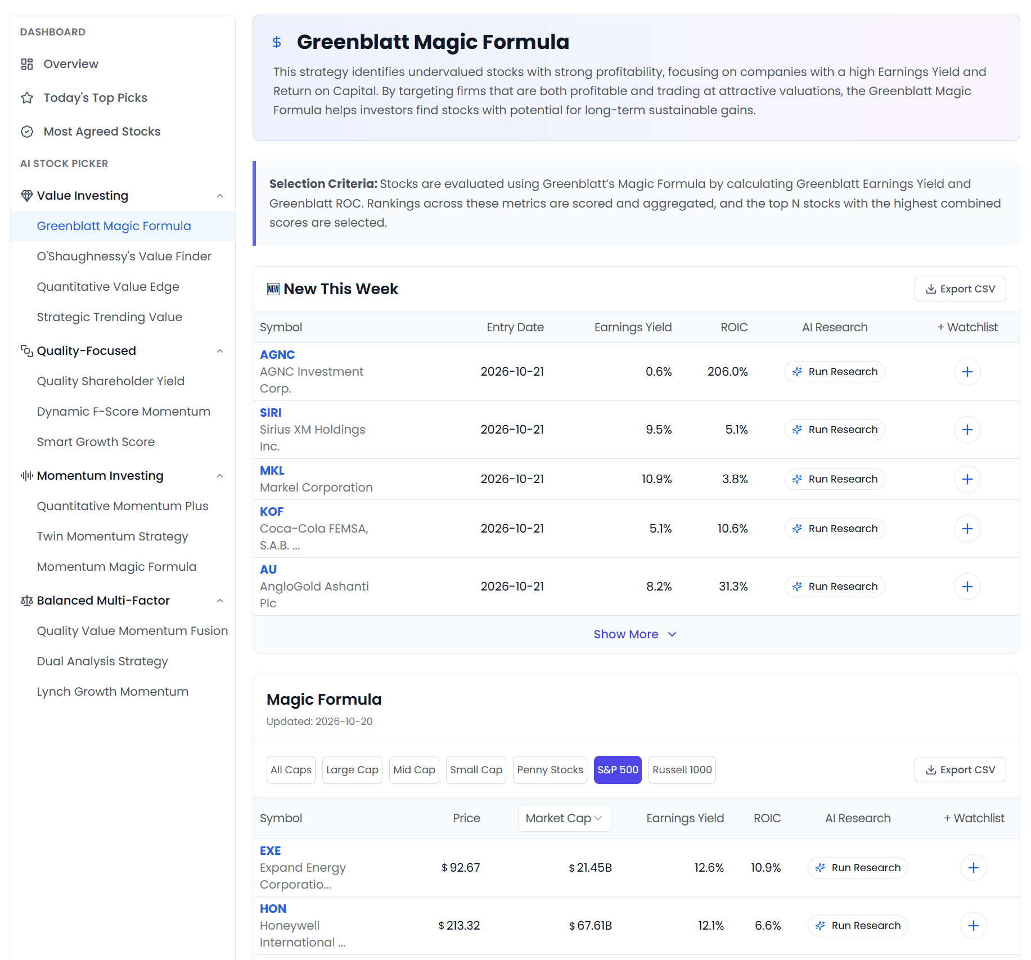
Task: Export New This Week table as CSV
Action: coord(960,289)
